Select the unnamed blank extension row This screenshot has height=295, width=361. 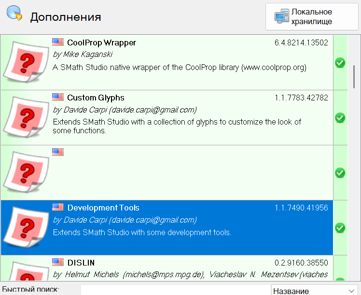click(193, 173)
